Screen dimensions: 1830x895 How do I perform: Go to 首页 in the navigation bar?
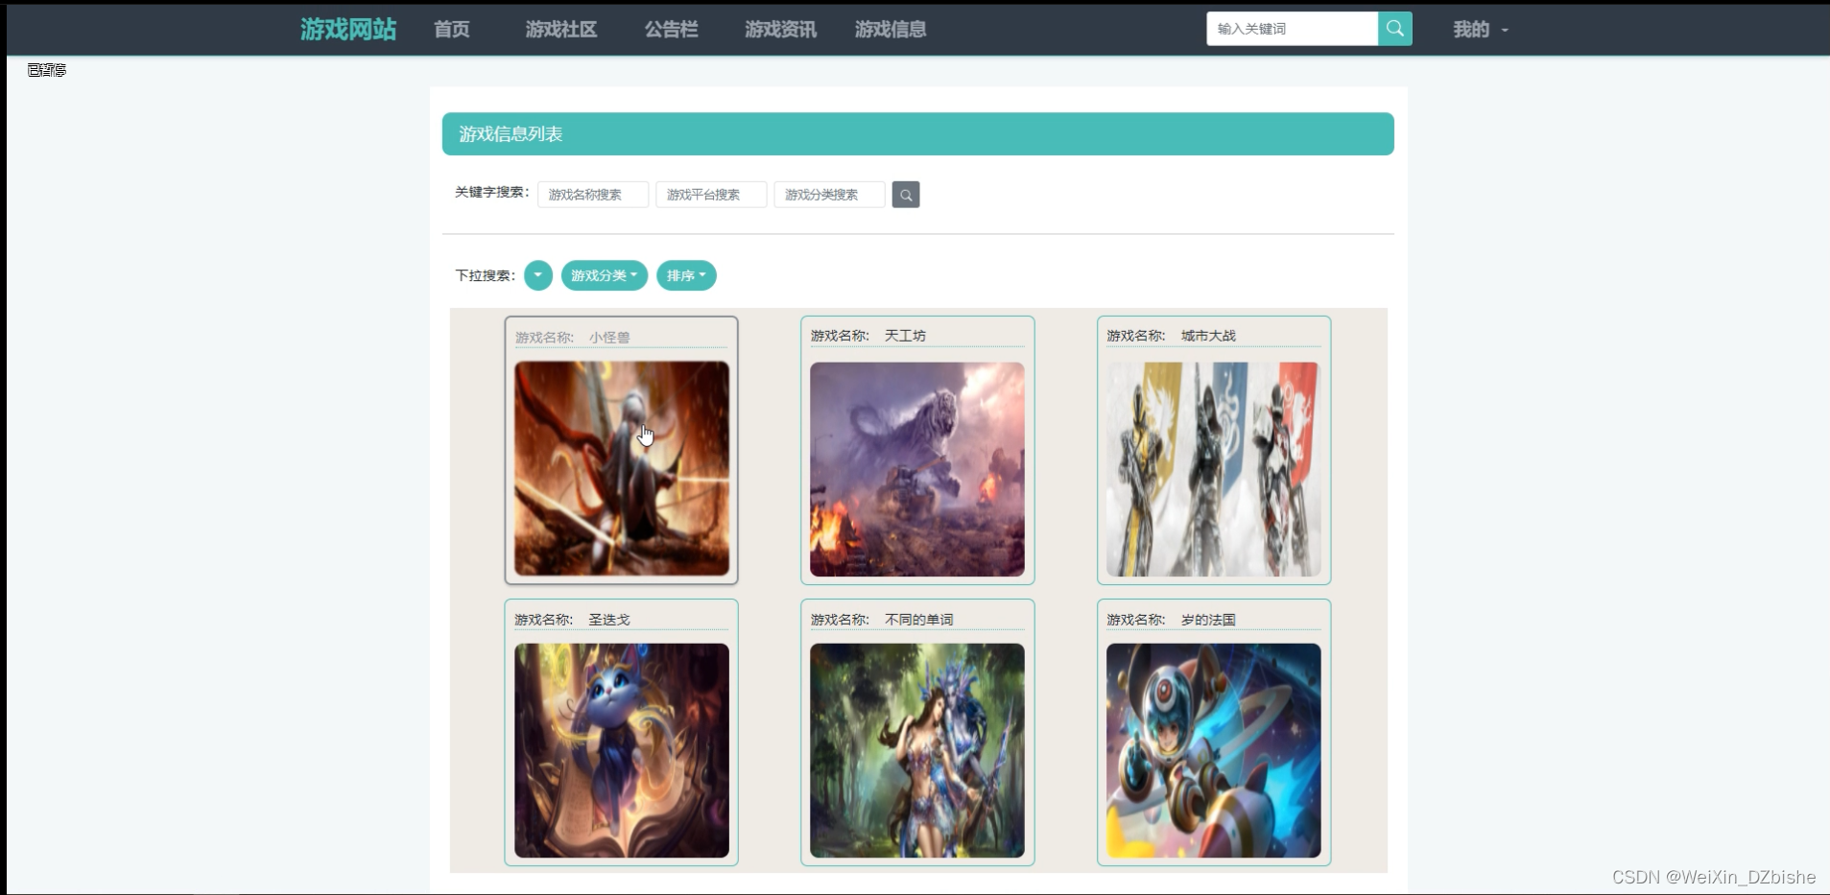coord(452,30)
